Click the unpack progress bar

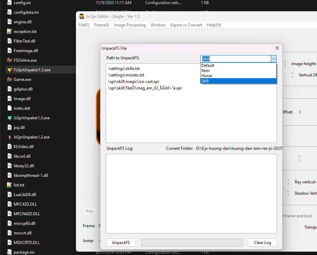pos(192,243)
